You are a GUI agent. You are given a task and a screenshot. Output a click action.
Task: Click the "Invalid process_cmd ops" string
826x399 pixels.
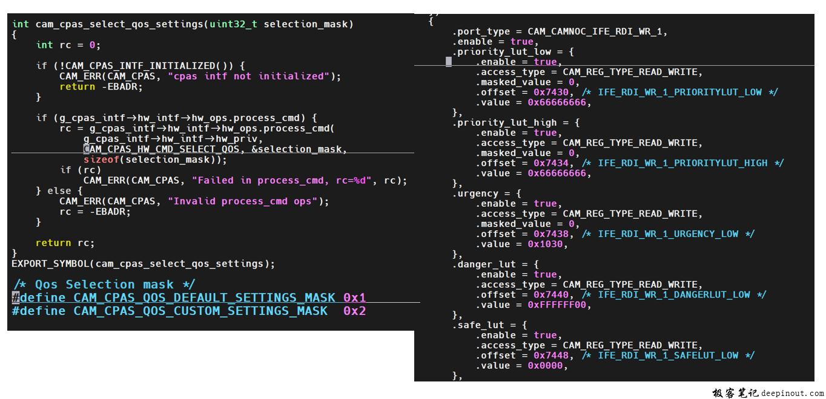click(248, 201)
